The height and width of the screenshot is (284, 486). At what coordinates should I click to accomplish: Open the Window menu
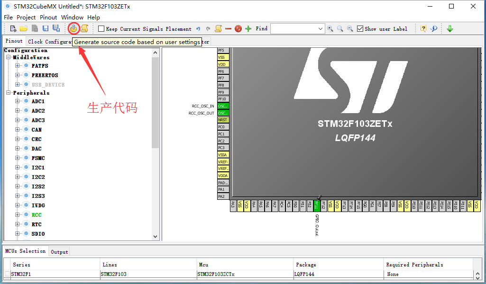tap(72, 18)
